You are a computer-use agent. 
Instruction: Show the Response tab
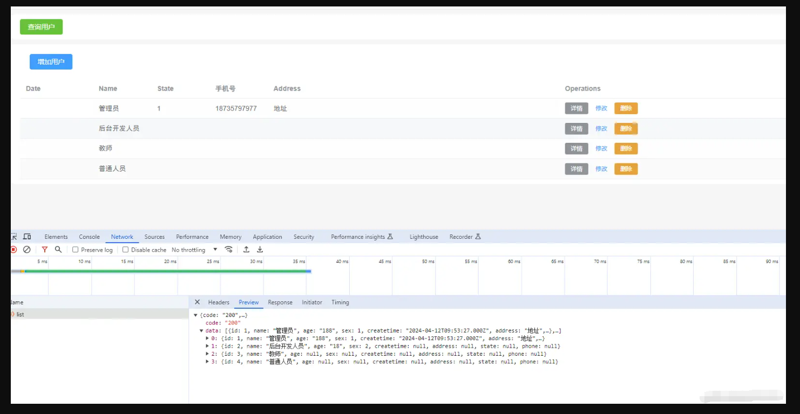click(280, 302)
